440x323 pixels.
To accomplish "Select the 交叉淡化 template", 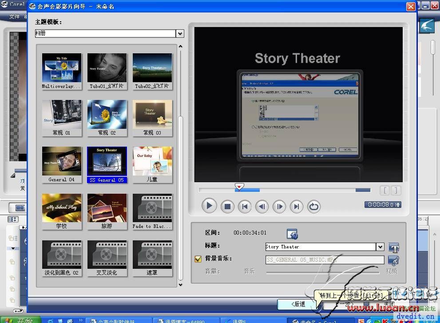I will [x=107, y=258].
